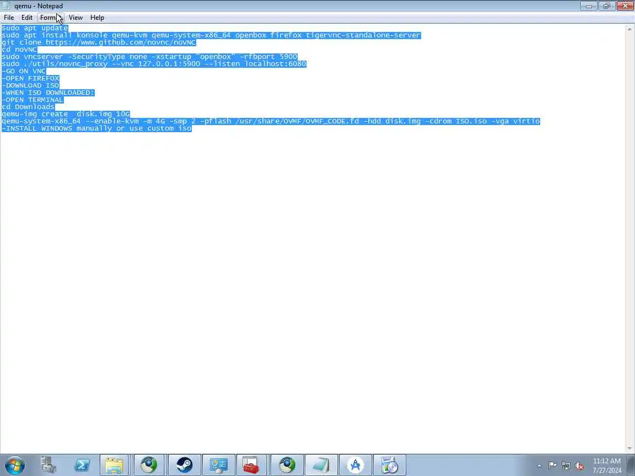Show hidden tray icons arrow
The height and width of the screenshot is (476, 635).
tap(539, 466)
